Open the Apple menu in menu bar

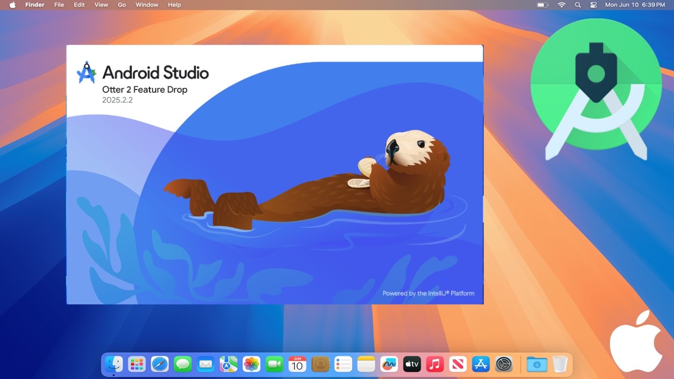pos(13,5)
